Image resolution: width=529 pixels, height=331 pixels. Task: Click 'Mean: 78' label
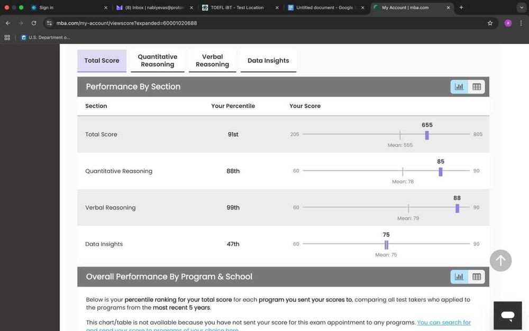403,182
